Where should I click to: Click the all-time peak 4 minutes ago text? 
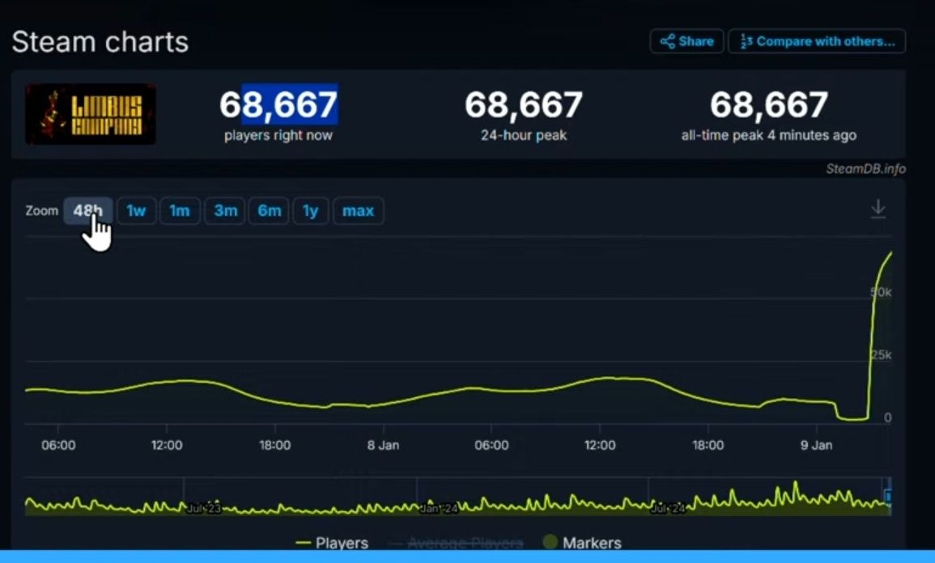(x=768, y=135)
